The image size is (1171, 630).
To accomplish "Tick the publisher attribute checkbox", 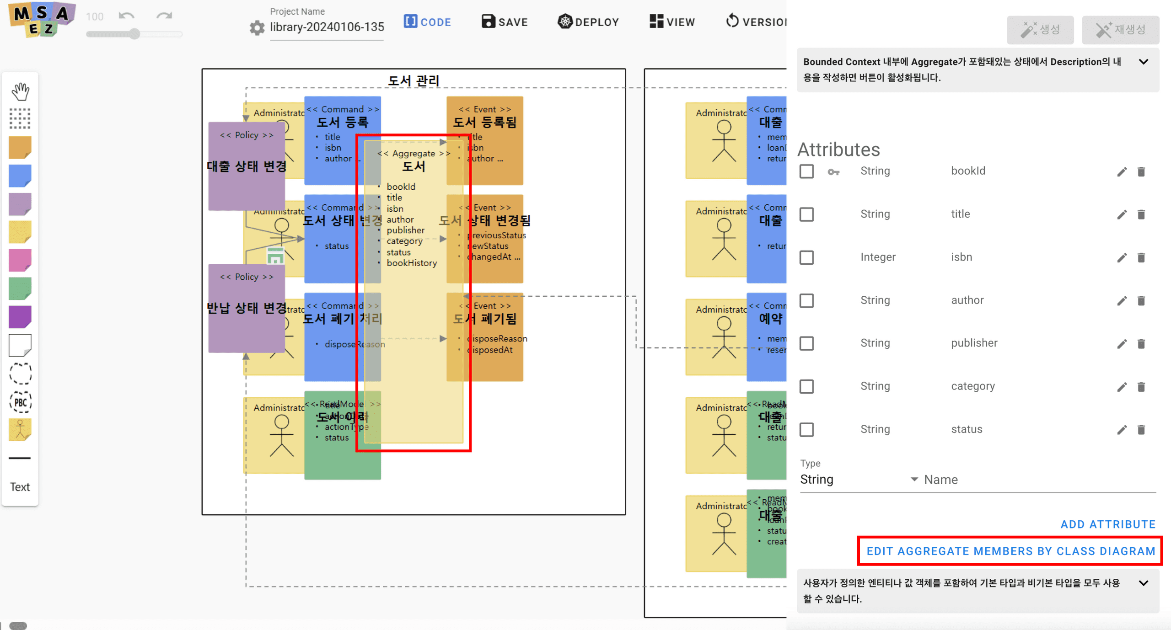I will pos(806,343).
